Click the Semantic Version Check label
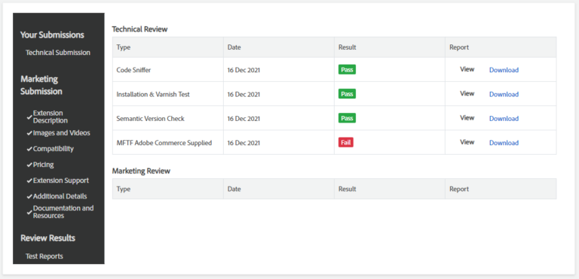 coord(150,119)
